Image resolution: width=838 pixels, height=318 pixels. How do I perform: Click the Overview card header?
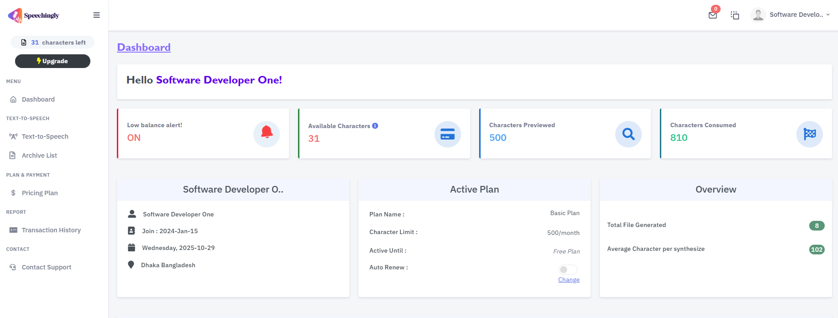click(x=716, y=189)
